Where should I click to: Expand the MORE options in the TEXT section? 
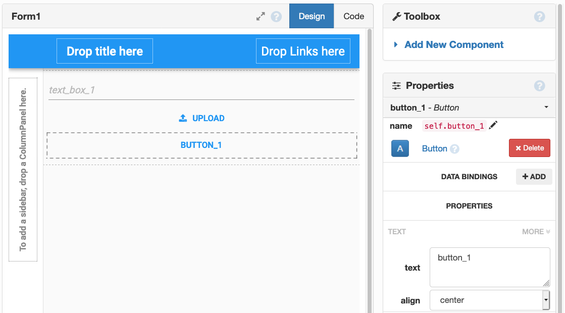pyautogui.click(x=536, y=231)
